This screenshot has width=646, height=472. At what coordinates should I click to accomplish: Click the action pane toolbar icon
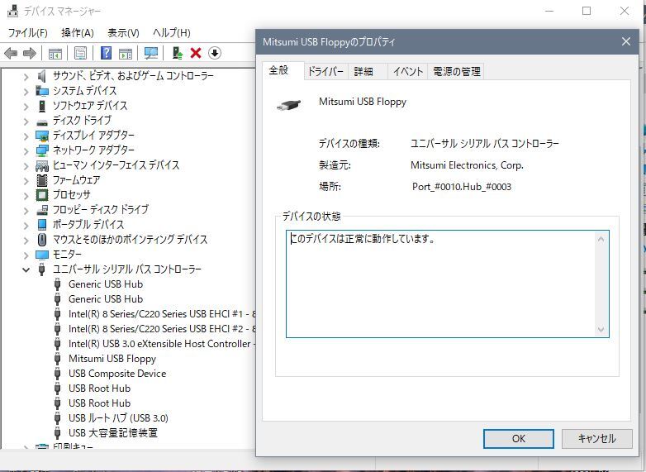click(126, 53)
